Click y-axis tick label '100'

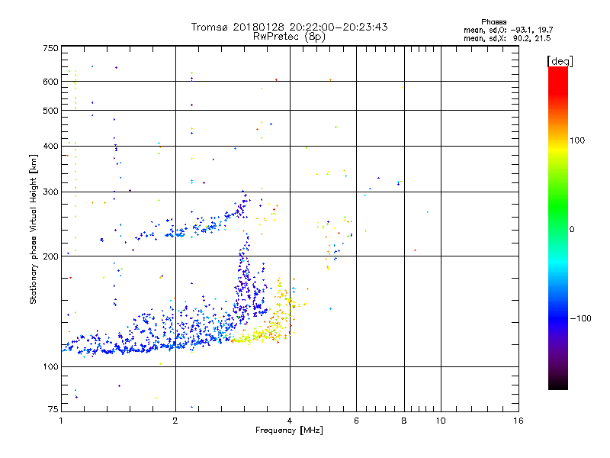point(50,366)
